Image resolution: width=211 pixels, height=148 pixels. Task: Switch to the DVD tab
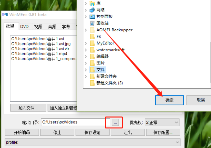[24, 26]
